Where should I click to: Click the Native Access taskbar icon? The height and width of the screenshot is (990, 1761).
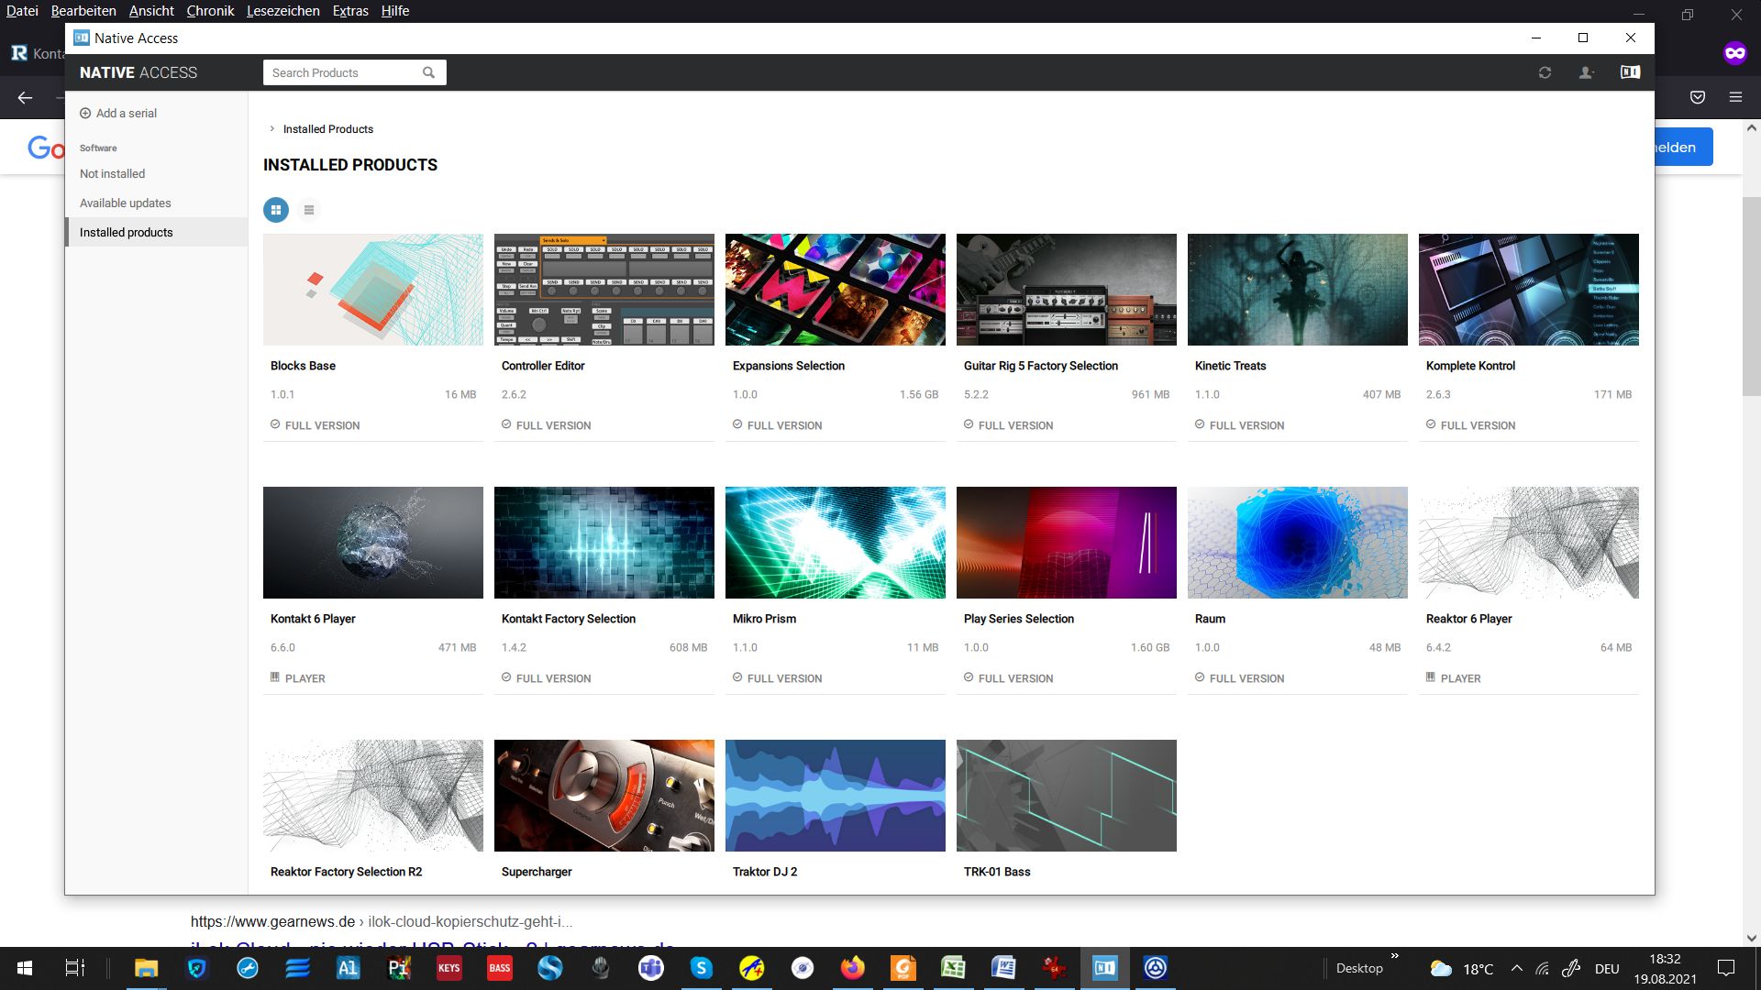point(1104,968)
